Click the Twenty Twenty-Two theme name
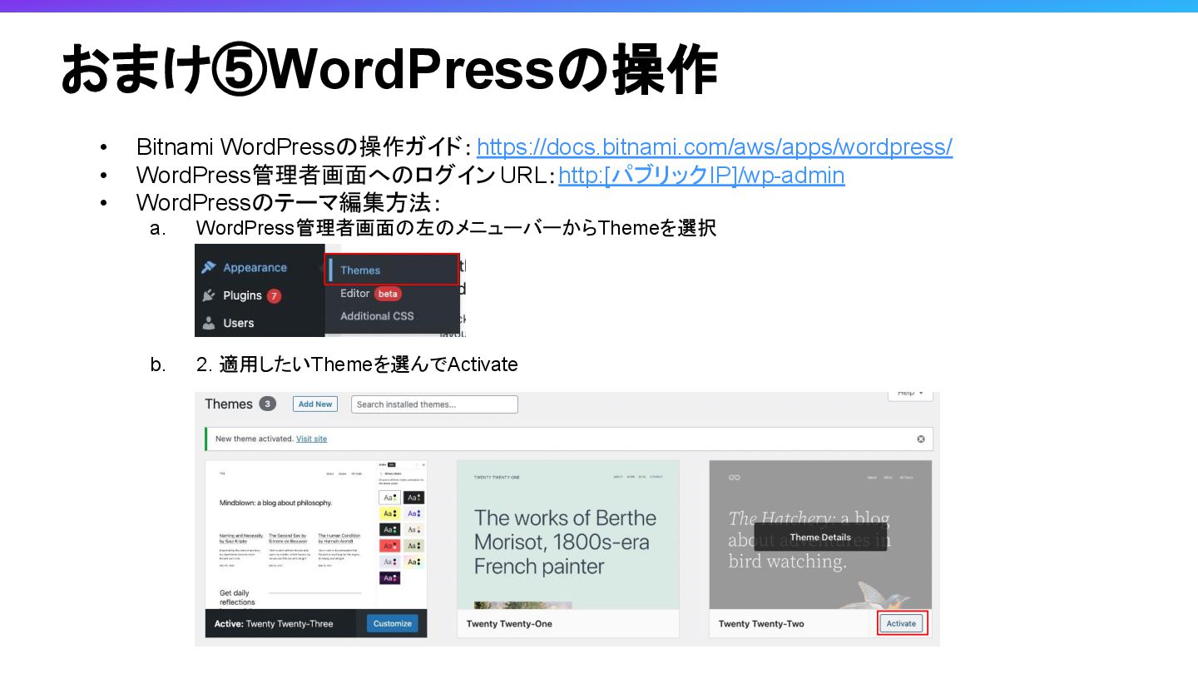 [x=761, y=624]
